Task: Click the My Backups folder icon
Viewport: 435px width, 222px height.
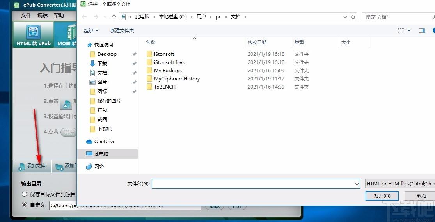Action: click(x=149, y=71)
